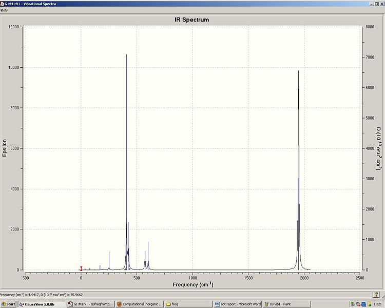Switch to opt report Microsoft Word

point(238,304)
